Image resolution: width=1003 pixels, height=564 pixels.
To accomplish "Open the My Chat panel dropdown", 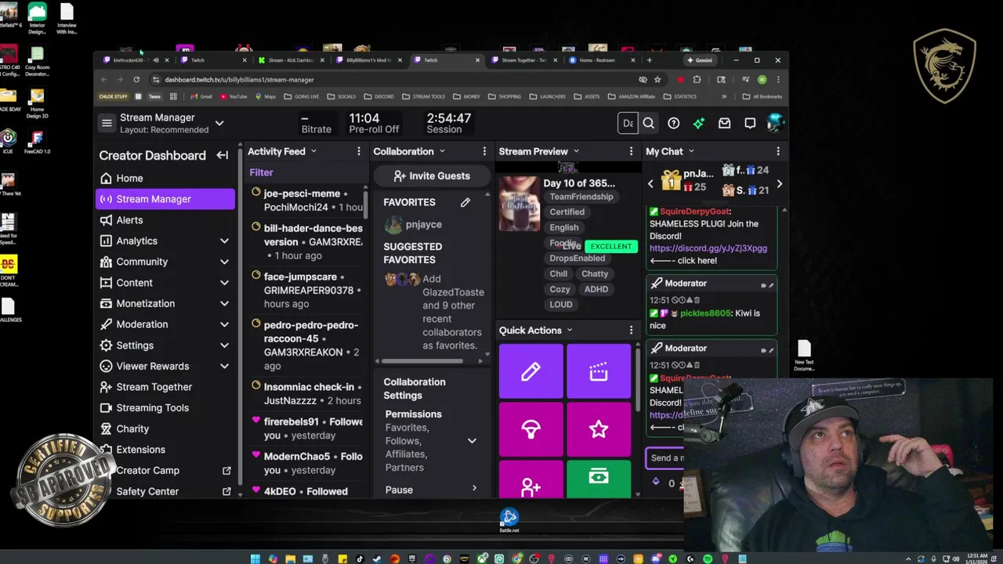I will [x=691, y=151].
